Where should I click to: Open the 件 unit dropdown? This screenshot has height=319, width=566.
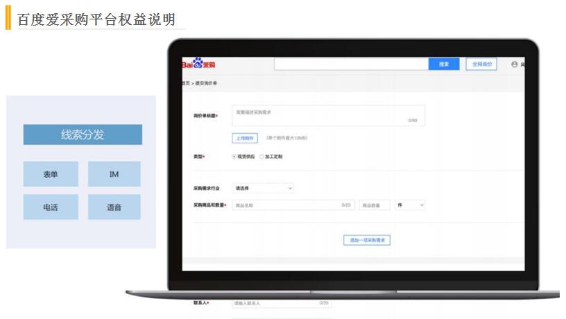pos(410,205)
